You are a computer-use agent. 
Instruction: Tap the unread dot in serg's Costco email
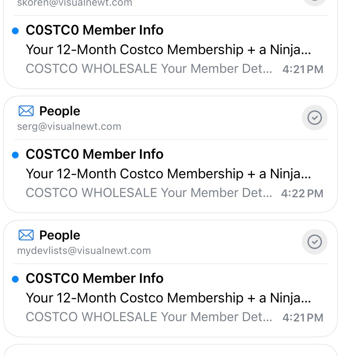click(15, 155)
